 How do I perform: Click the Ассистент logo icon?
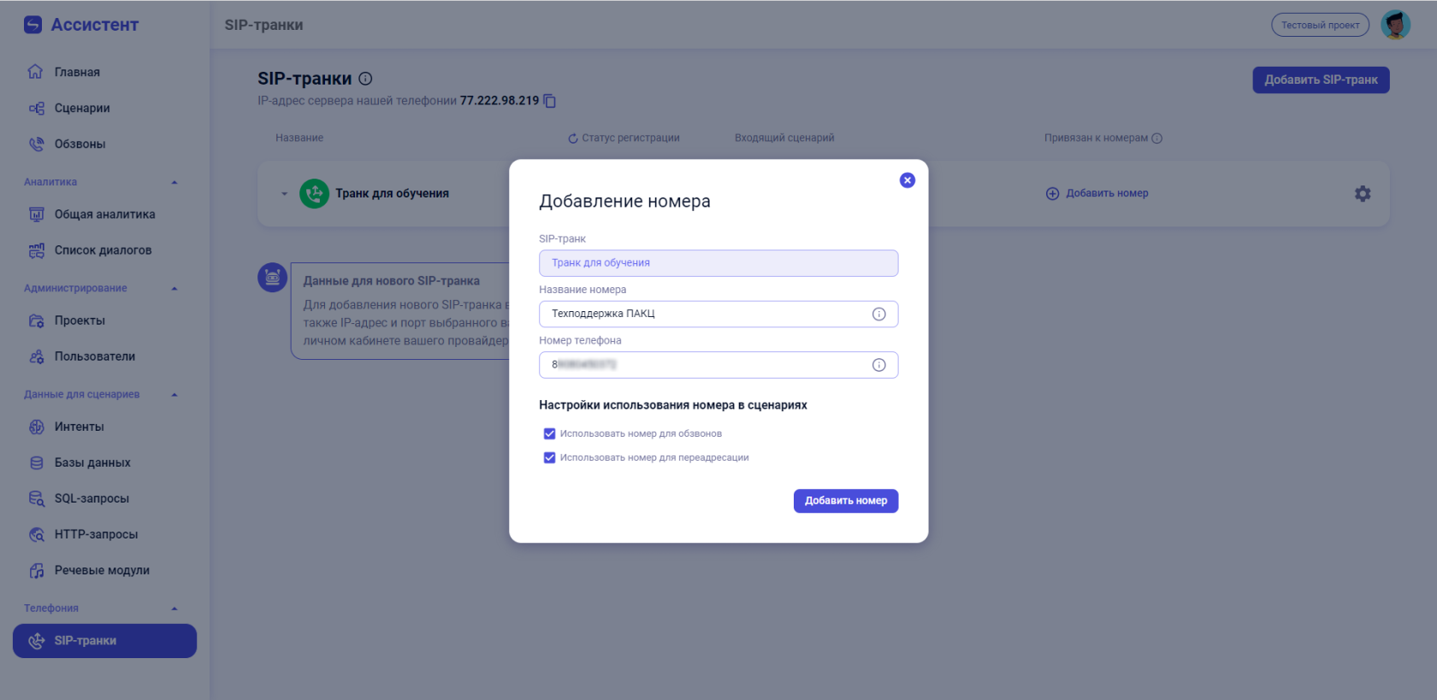33,25
